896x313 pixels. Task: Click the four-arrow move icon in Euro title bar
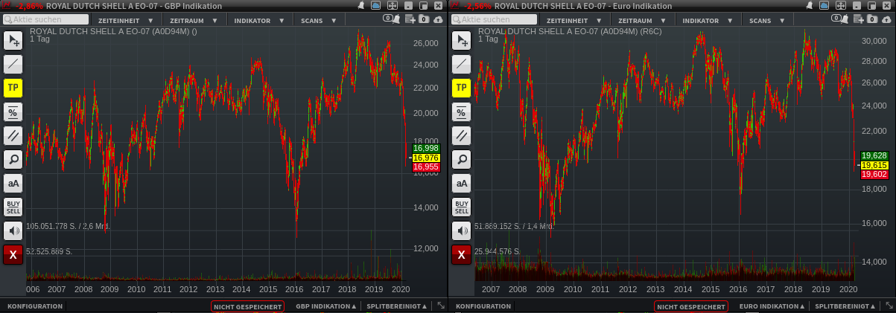(x=841, y=5)
